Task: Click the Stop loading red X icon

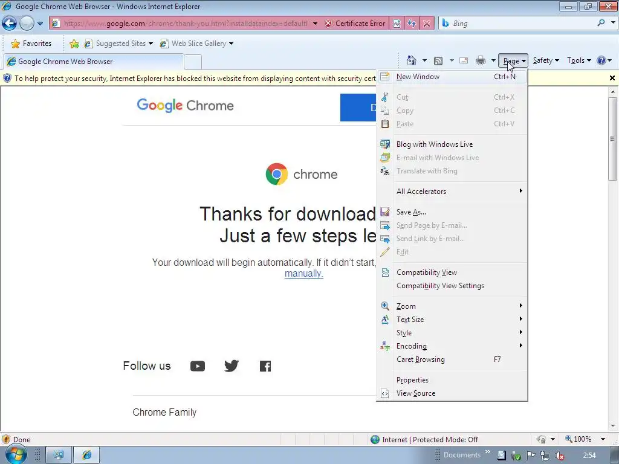Action: click(x=427, y=24)
